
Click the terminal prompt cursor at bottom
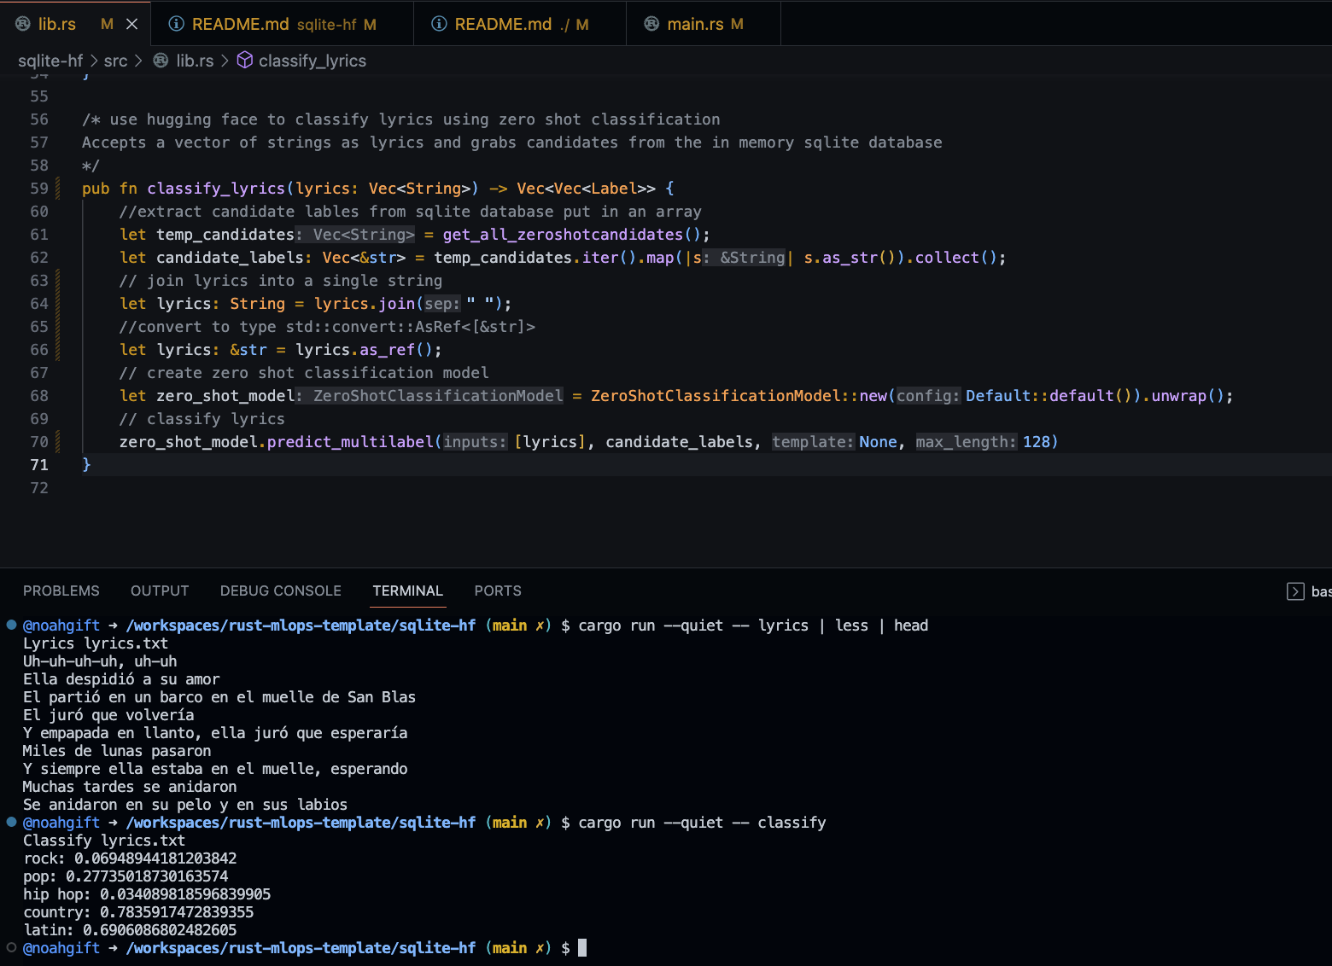coord(582,947)
